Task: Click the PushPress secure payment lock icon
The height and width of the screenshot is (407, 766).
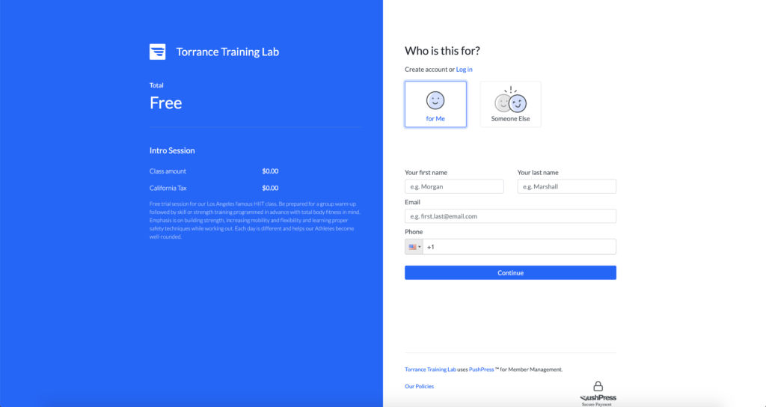Action: pos(598,387)
